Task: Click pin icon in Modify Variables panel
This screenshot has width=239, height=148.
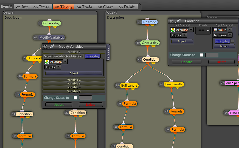Action: pyautogui.click(x=52, y=46)
